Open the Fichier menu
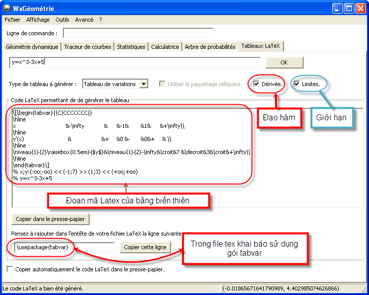 tap(12, 20)
